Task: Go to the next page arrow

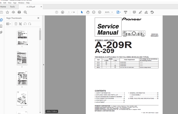Action: (x=63, y=12)
